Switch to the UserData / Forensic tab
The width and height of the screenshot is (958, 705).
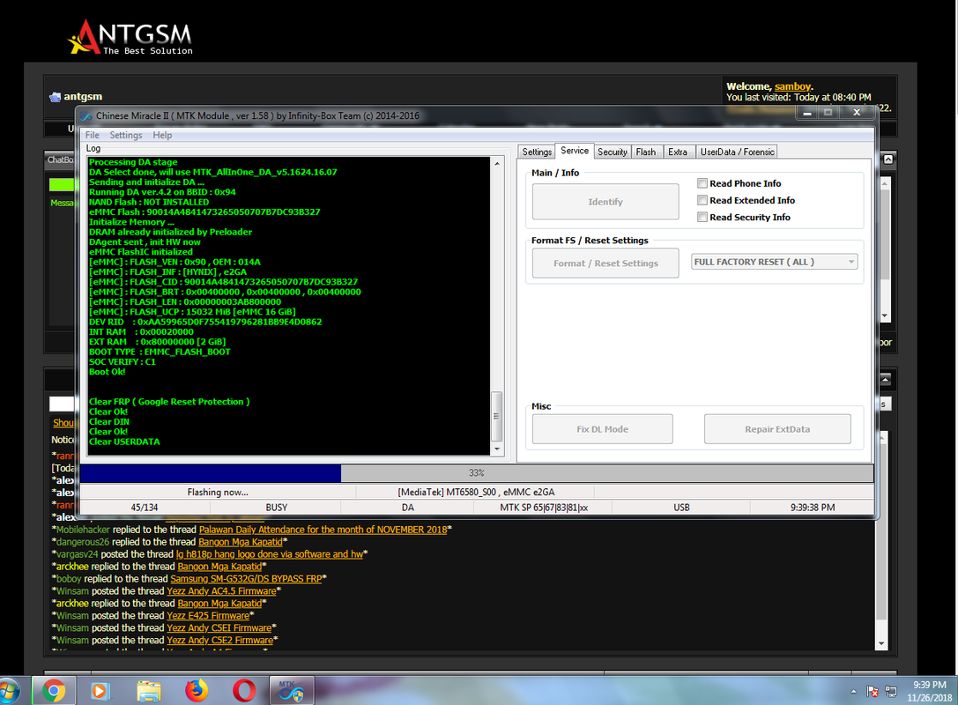737,152
